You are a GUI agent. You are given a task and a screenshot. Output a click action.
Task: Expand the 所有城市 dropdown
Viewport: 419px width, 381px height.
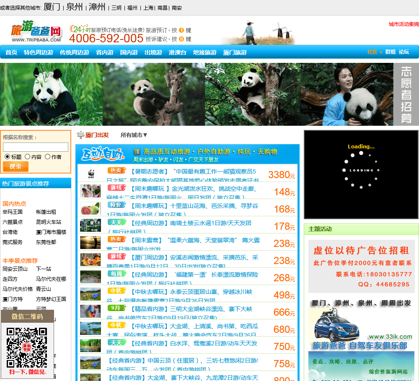tap(134, 135)
